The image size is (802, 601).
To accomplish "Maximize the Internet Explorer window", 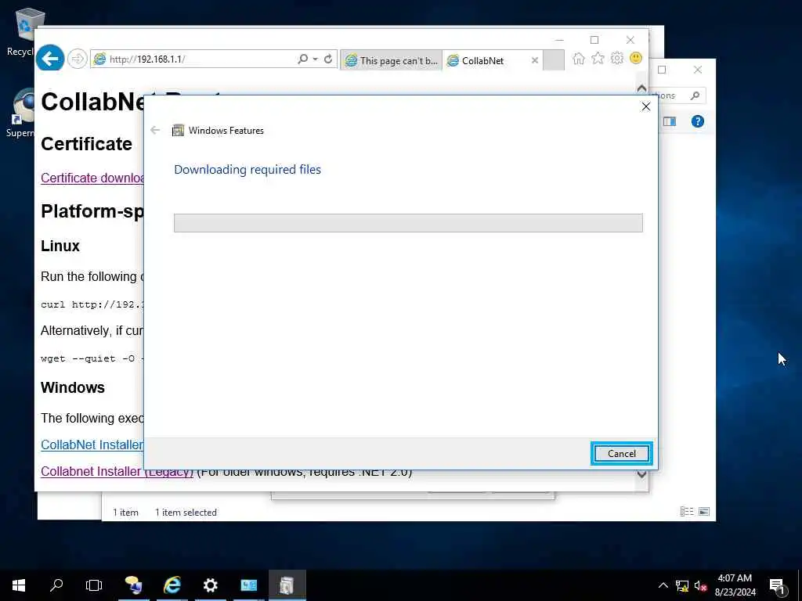I will pos(594,40).
